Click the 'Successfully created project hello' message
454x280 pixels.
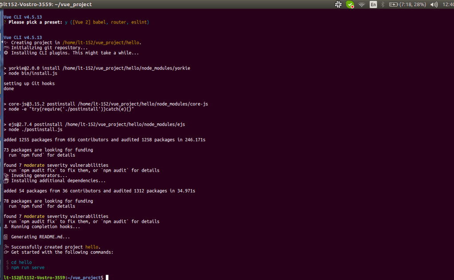[x=55, y=247]
